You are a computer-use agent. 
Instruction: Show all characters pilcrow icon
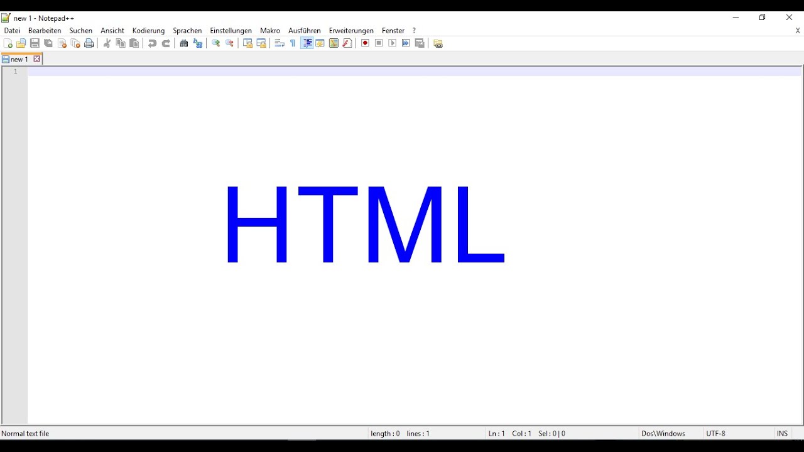tap(293, 43)
